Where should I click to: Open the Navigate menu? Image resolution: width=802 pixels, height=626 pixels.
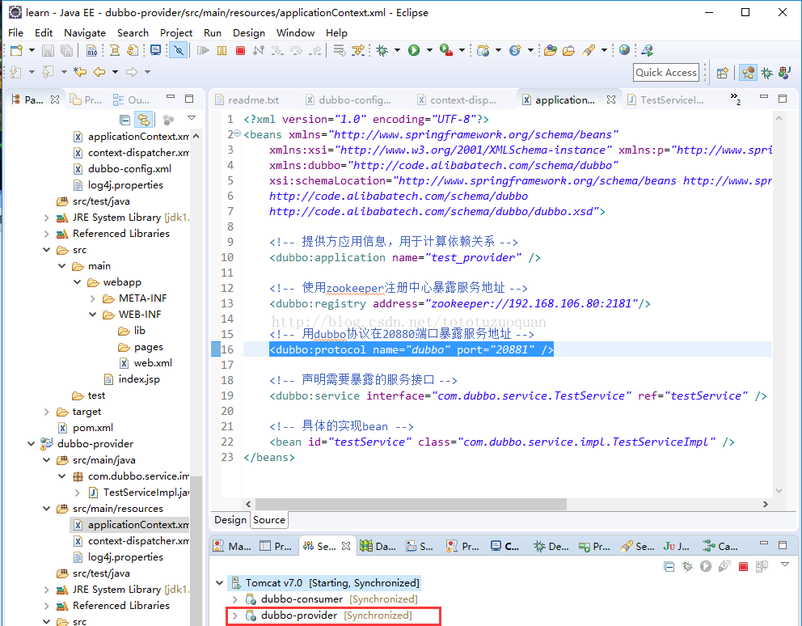(84, 33)
